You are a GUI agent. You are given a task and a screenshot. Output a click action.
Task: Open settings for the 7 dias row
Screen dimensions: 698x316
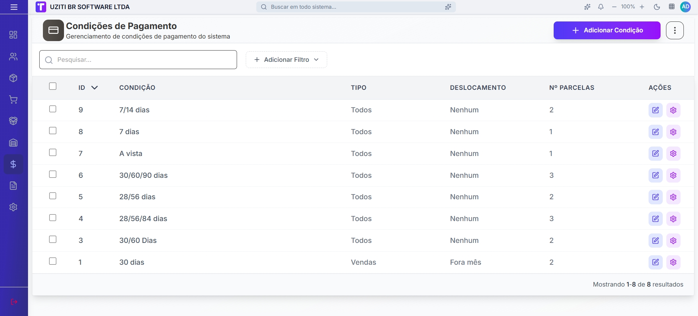coord(673,132)
